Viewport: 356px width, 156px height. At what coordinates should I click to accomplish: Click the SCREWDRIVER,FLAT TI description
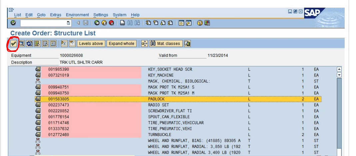pos(169,111)
